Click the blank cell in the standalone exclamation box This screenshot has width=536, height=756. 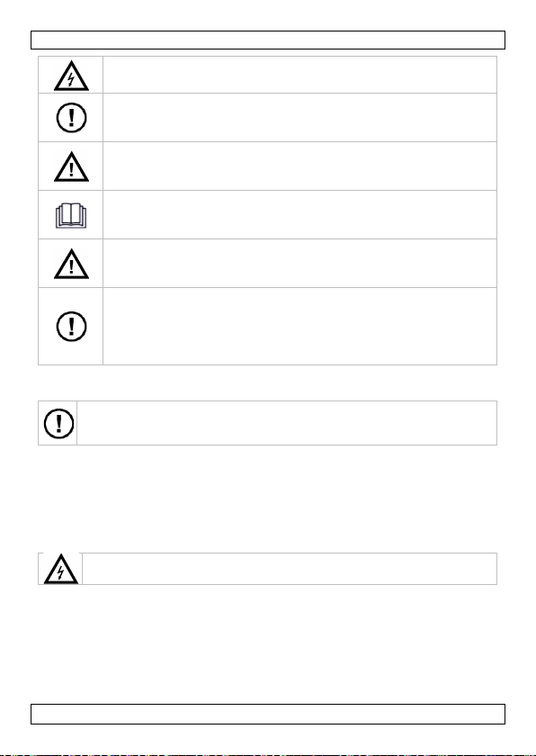(x=287, y=423)
